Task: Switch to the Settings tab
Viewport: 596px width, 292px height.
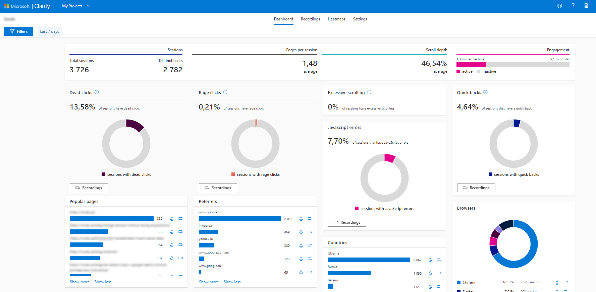Action: 360,19
